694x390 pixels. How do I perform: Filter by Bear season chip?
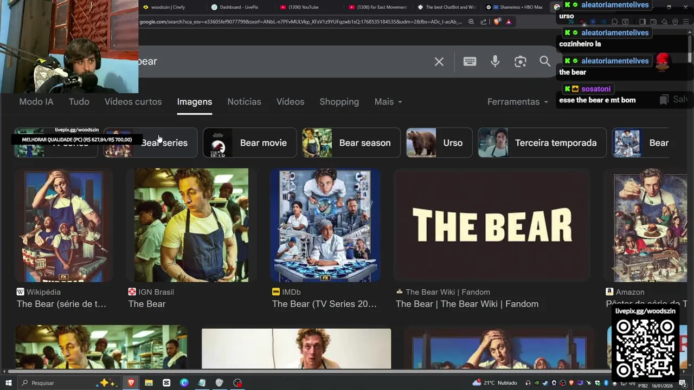tap(351, 143)
